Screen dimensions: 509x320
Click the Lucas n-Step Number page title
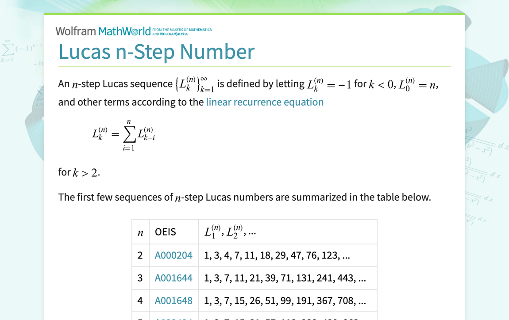pos(157,51)
